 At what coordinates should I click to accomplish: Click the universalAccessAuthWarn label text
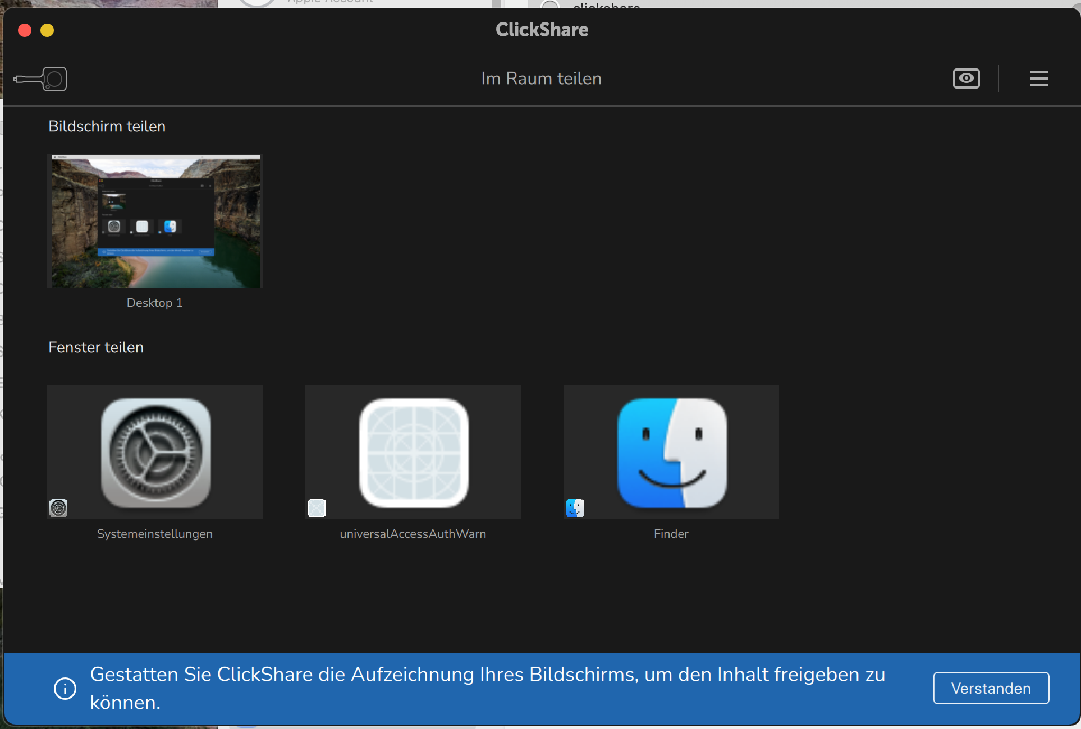pos(413,534)
